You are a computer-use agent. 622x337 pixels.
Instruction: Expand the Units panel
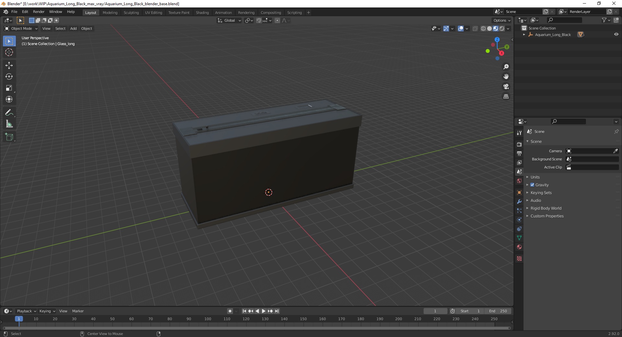pyautogui.click(x=535, y=177)
